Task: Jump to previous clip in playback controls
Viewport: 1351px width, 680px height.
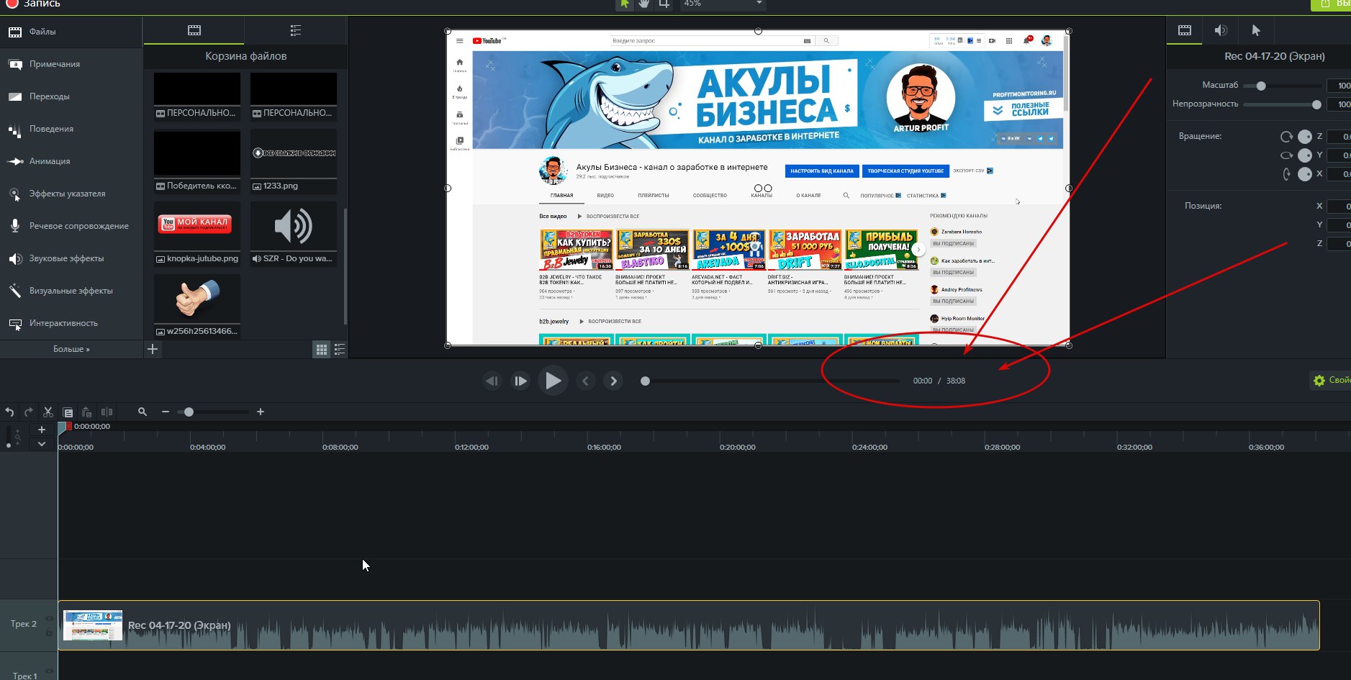Action: tap(492, 381)
